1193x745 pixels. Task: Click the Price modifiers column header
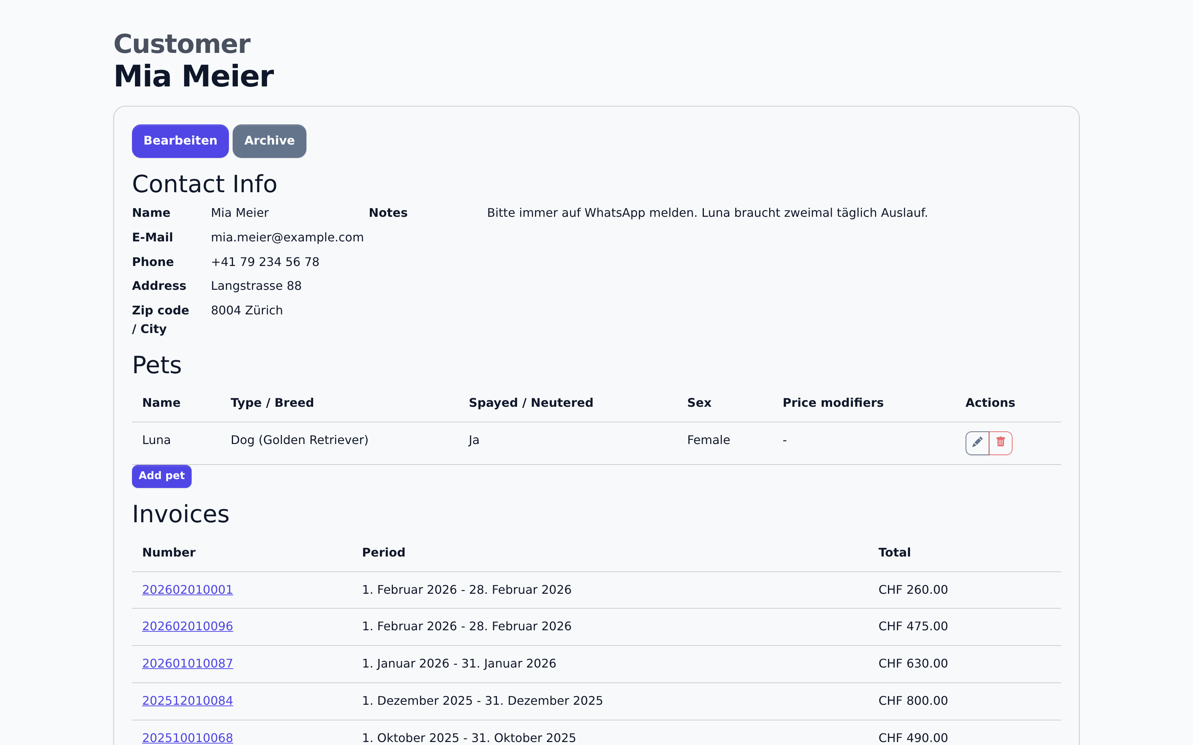tap(832, 403)
